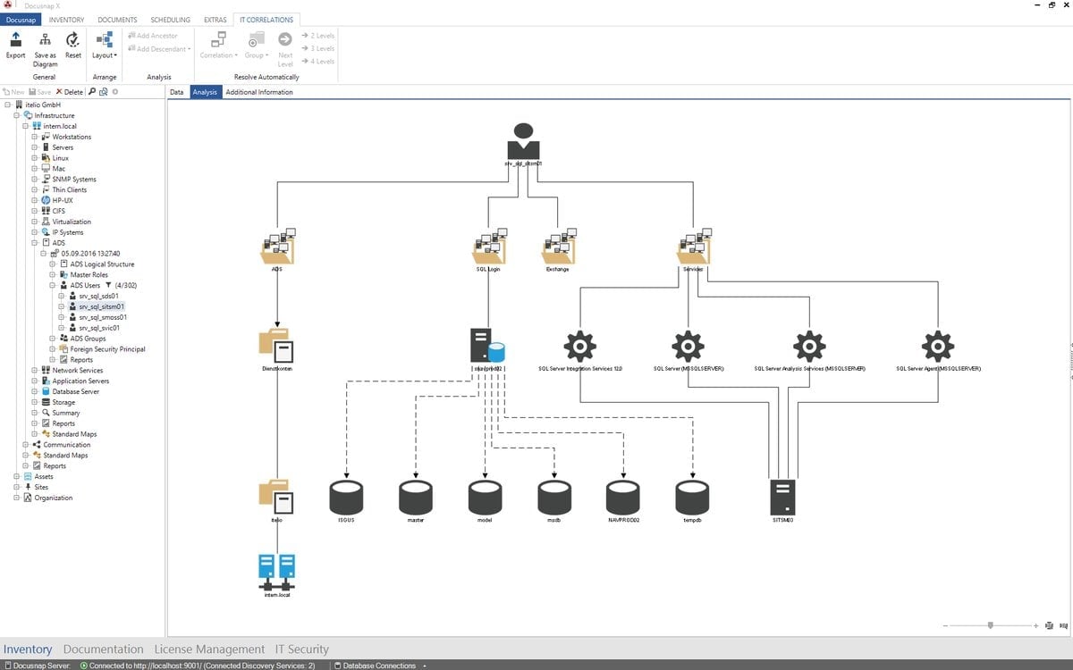Viewport: 1073px width, 670px height.
Task: Select Foreign Security Principal in the tree
Action: pyautogui.click(x=107, y=349)
